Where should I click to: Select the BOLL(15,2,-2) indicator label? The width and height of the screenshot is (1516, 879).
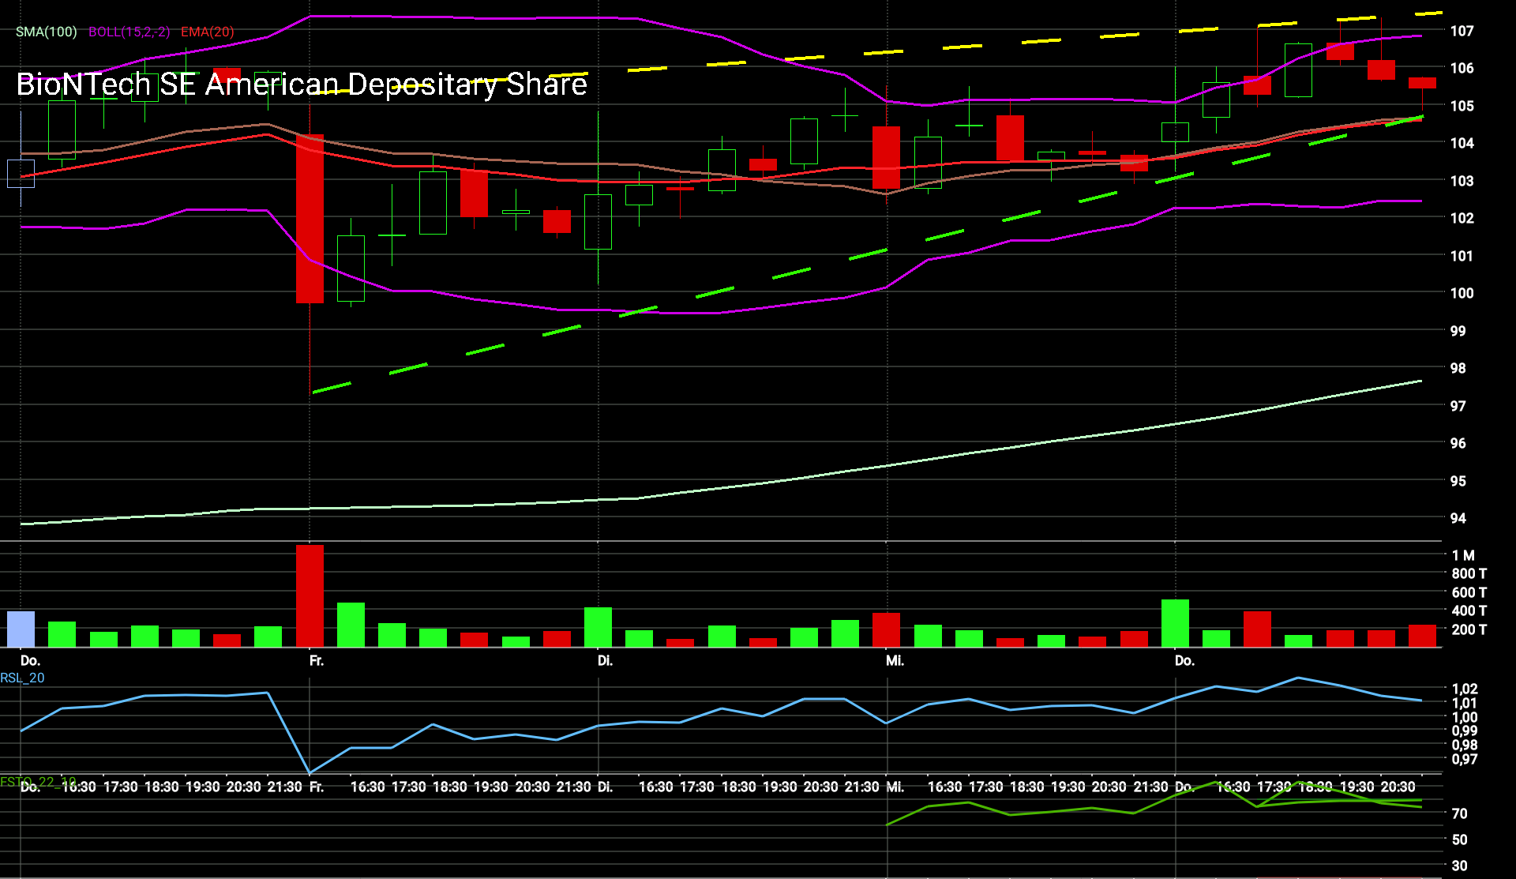[x=129, y=32]
